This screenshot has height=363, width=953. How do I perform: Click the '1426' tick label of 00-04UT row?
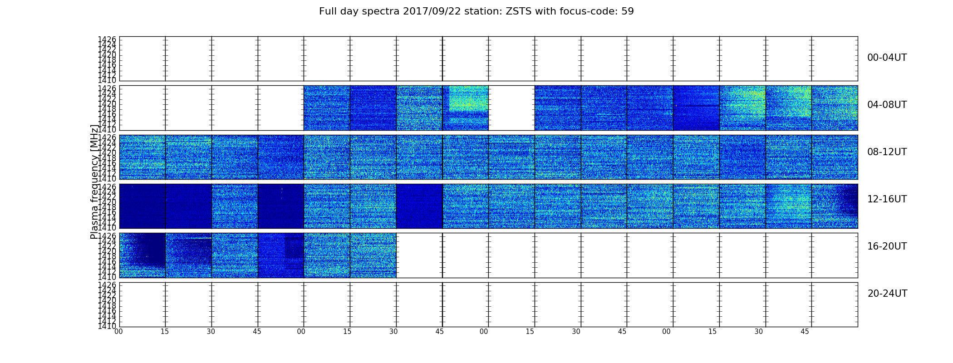pos(107,39)
